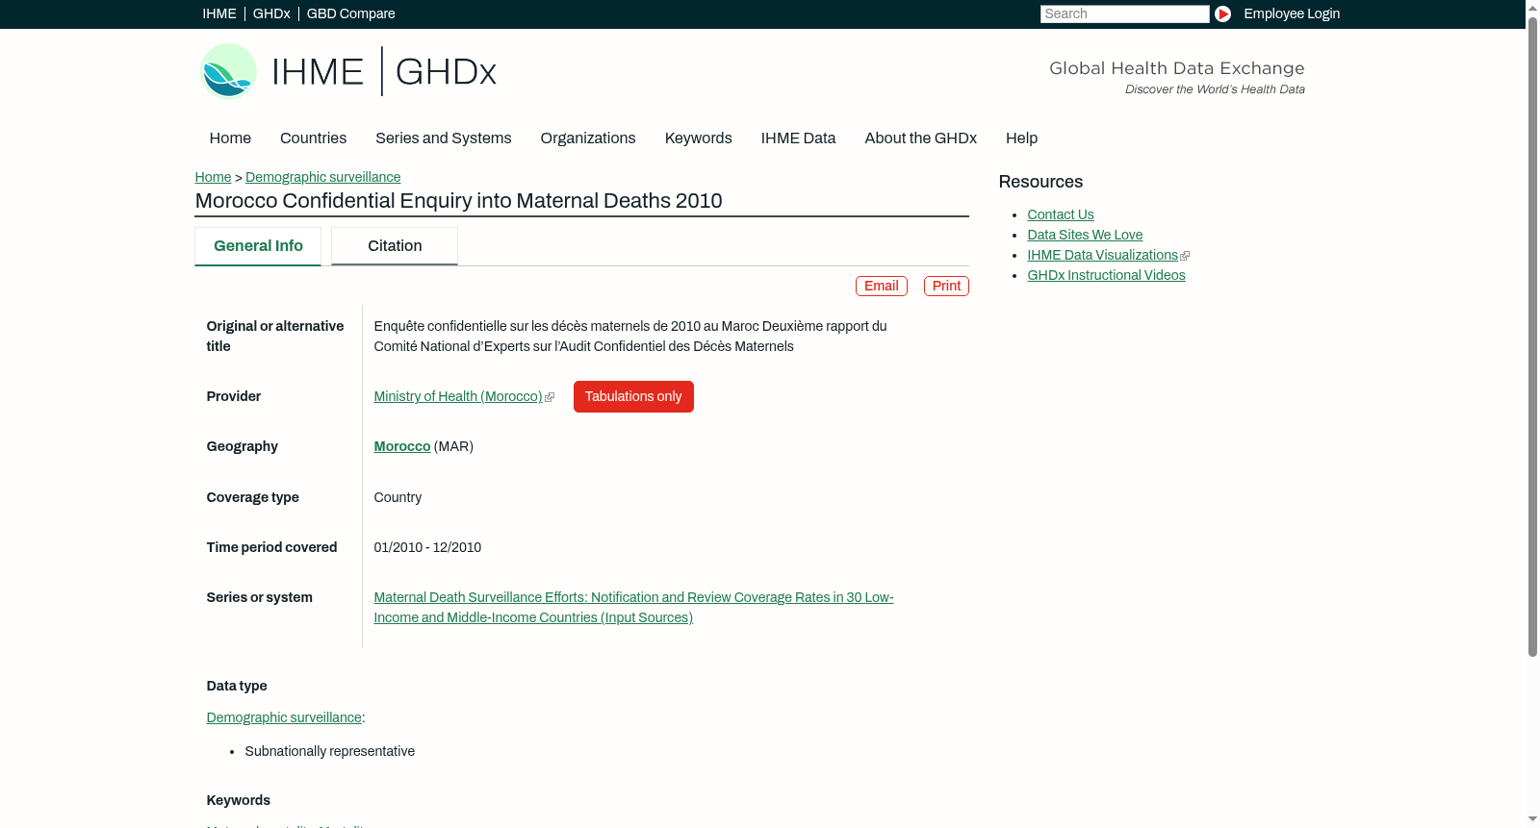The width and height of the screenshot is (1540, 828).
Task: Open Ministry of Health (Morocco) link
Action: pos(458,396)
